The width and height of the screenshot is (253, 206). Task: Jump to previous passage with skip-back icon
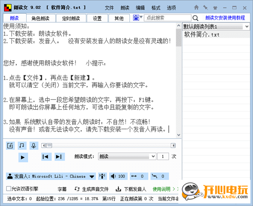click(x=46, y=157)
